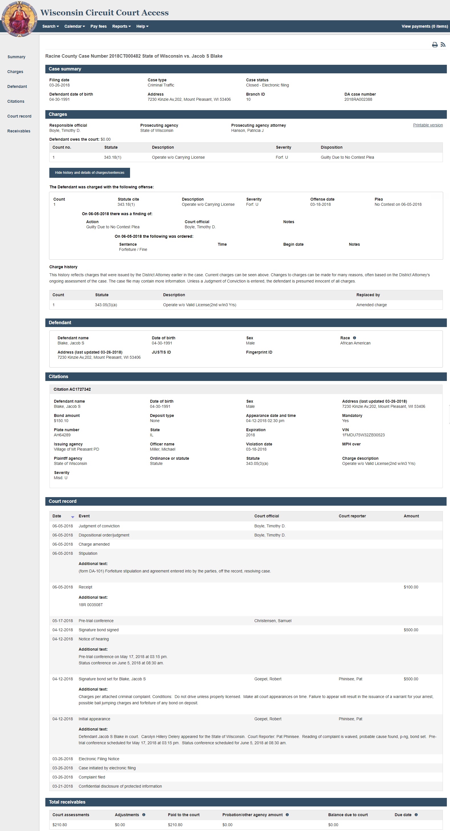Click info icon by Probation/other agency amount
Screen dimensions: 450x831
[287, 814]
